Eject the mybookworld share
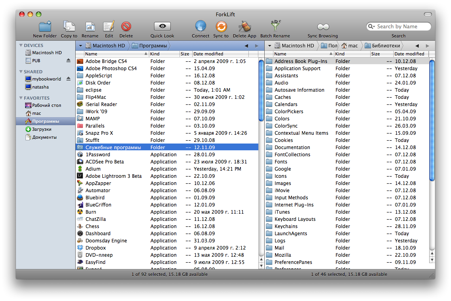Viewport: 451px width, 301px height. pos(68,79)
